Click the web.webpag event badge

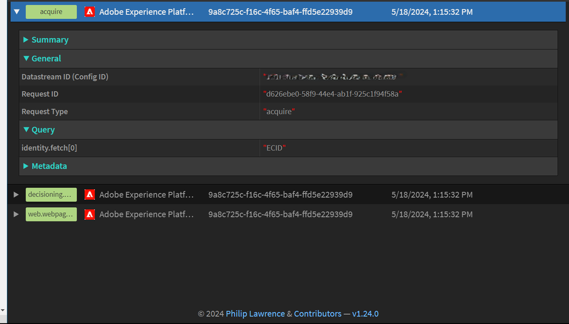[51, 214]
